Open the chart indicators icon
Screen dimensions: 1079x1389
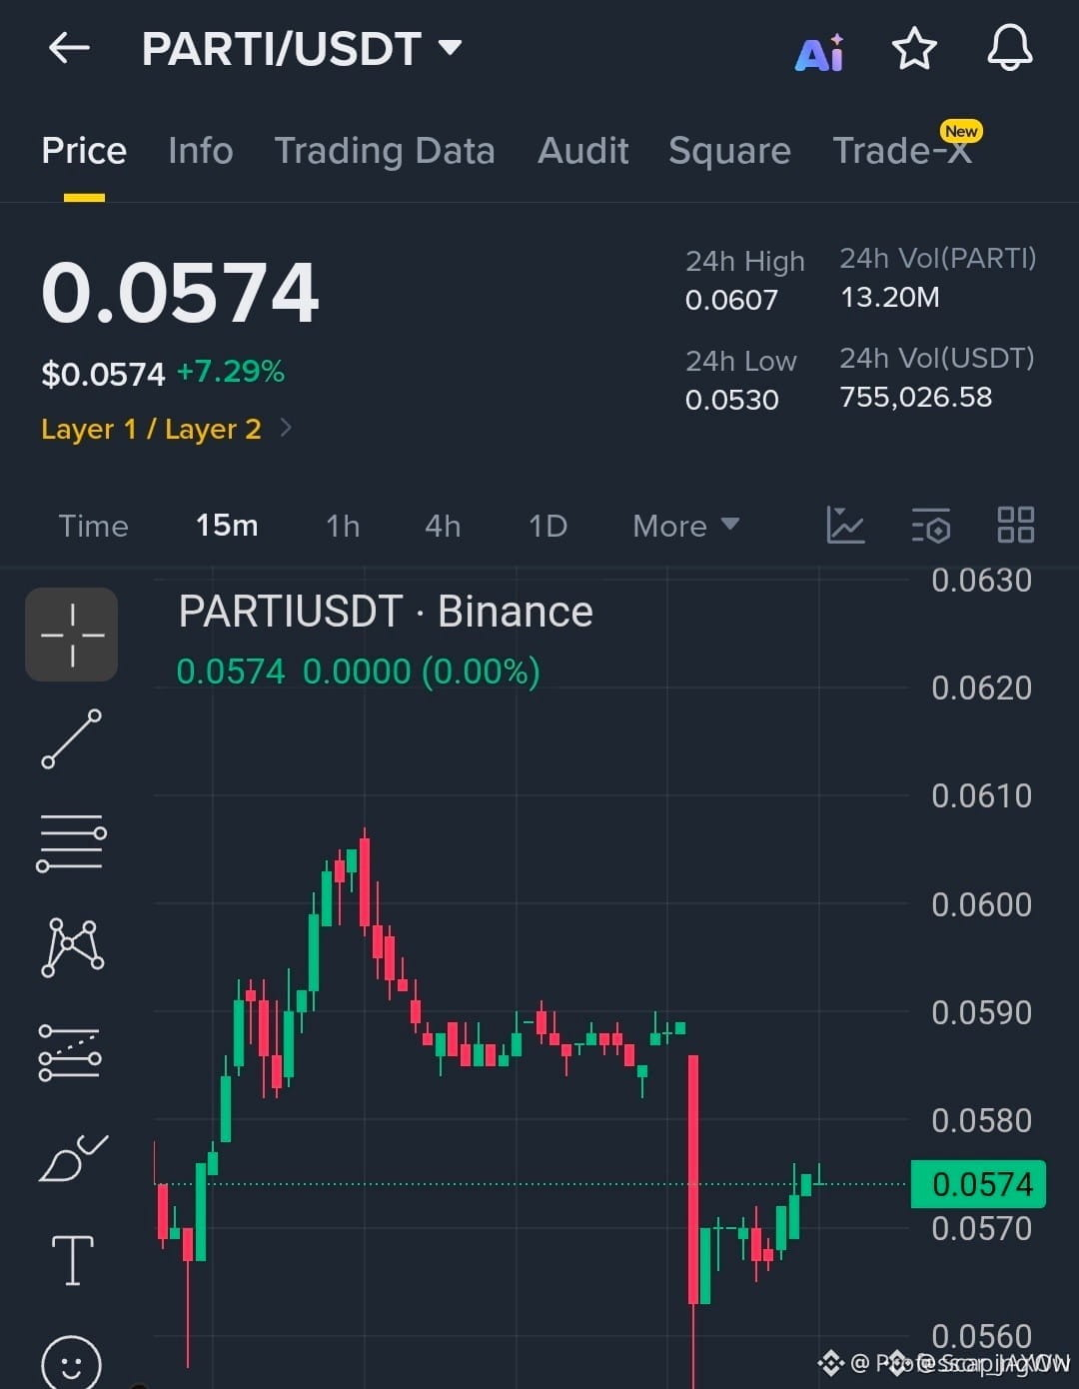coord(845,525)
